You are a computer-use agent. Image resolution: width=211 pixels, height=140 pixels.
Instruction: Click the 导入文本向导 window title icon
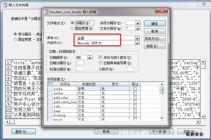click(5, 5)
